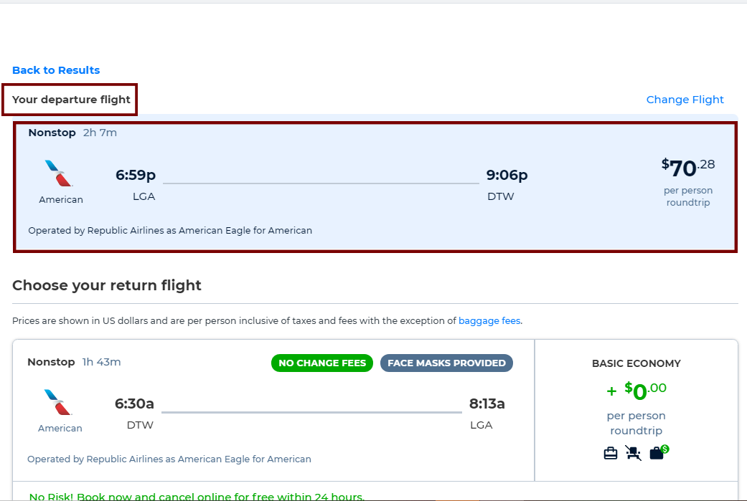Viewport: 747px width, 501px height.
Task: Click Change Flight link
Action: [685, 100]
